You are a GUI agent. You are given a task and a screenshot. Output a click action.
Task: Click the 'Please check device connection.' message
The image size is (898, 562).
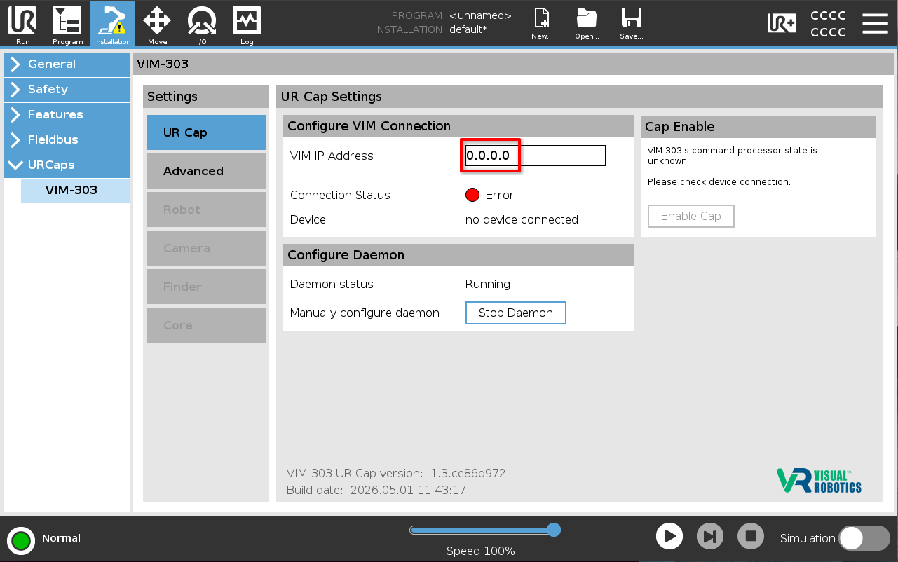pos(719,181)
